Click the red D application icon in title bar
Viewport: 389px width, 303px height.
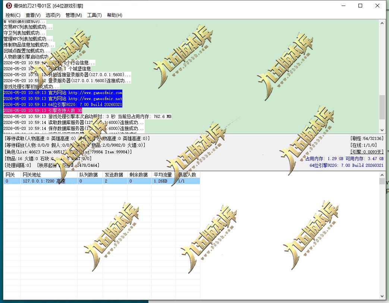point(9,6)
